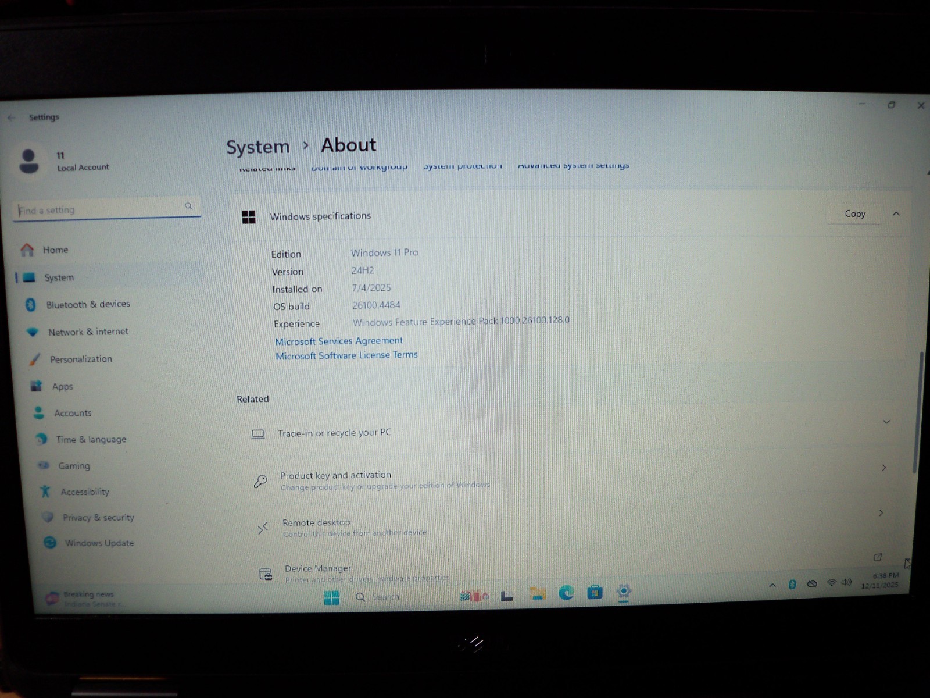The image size is (930, 698).
Task: Click the Settings gear on taskbar
Action: [x=623, y=592]
